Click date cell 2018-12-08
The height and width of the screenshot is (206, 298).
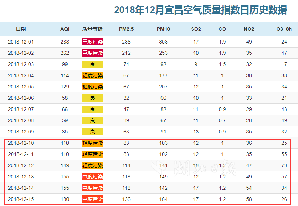click(x=21, y=120)
